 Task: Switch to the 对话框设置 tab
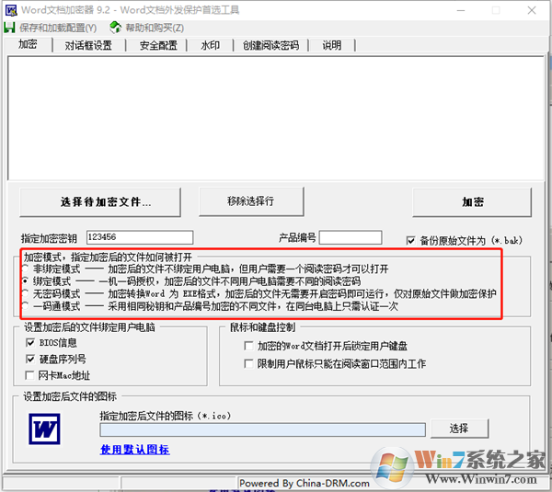coord(88,45)
